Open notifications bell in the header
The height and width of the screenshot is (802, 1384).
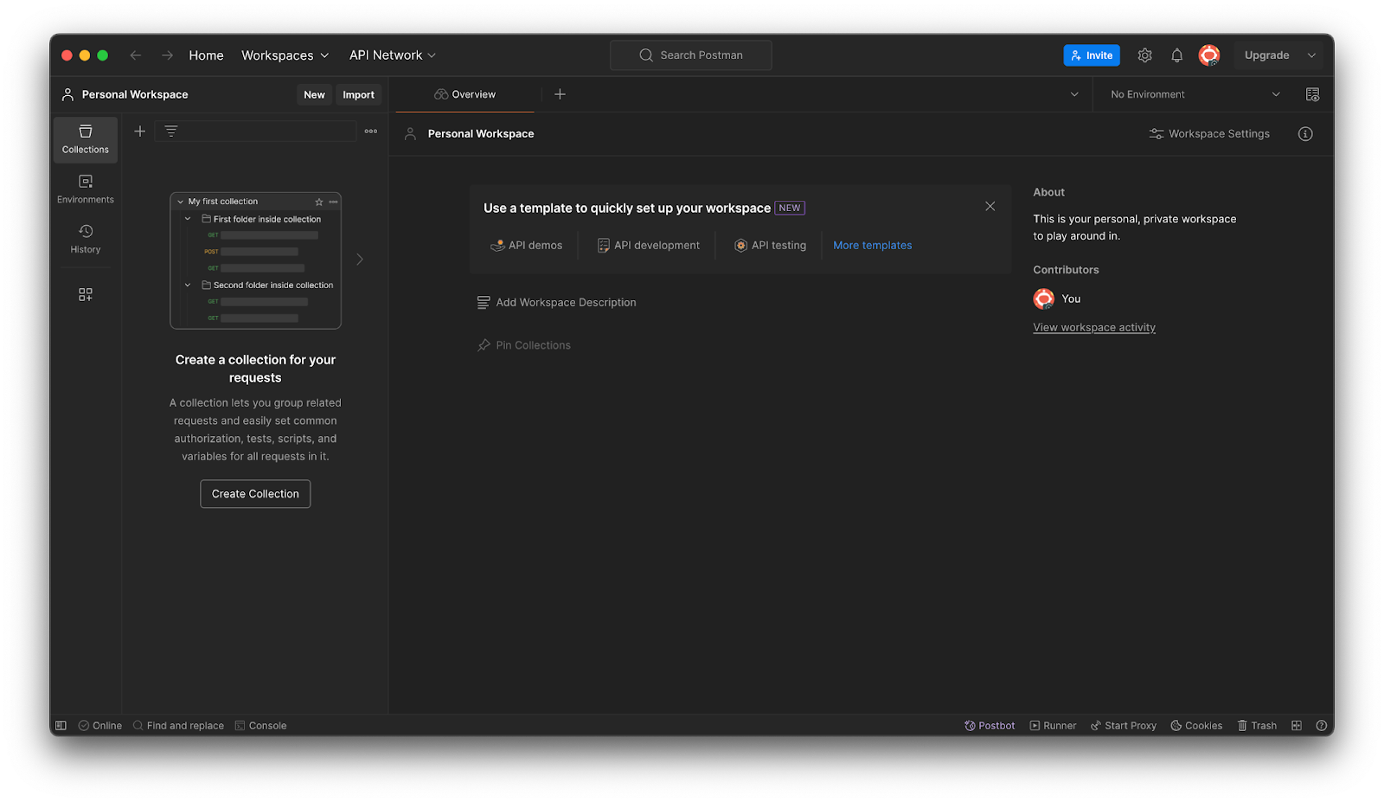(x=1176, y=55)
